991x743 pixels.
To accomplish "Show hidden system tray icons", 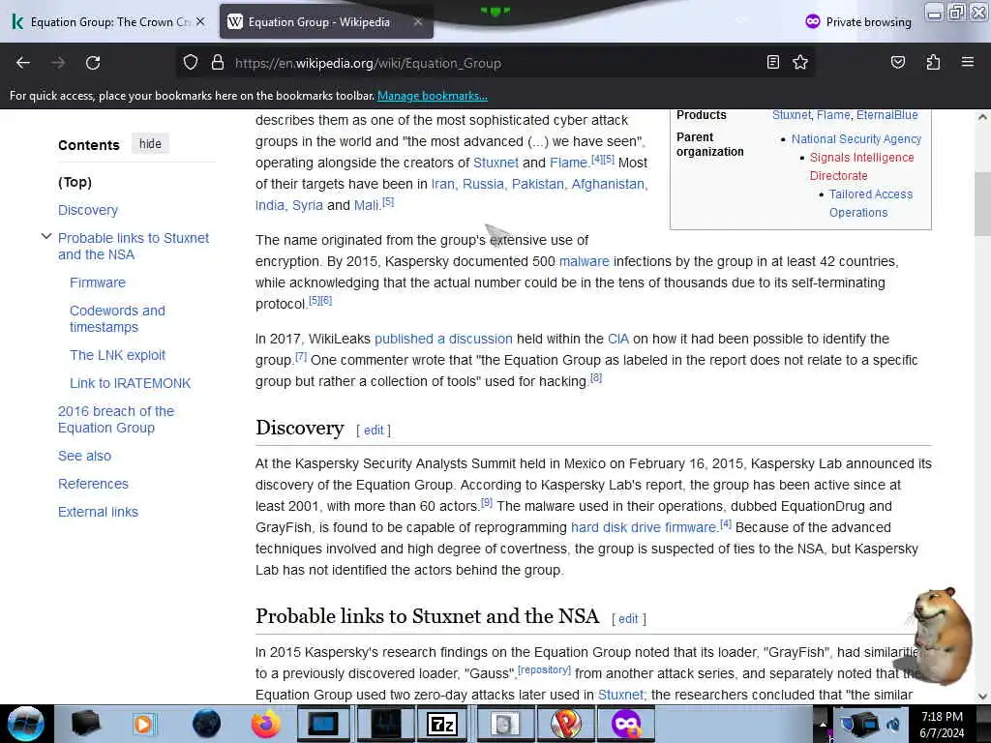I will 823,724.
